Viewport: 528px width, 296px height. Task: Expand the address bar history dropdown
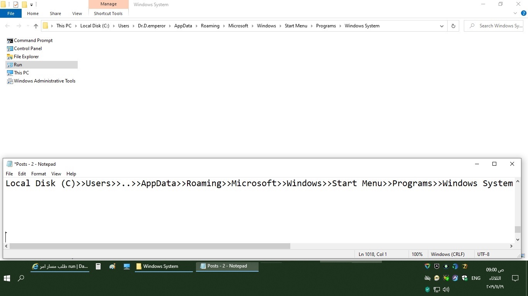pyautogui.click(x=442, y=26)
